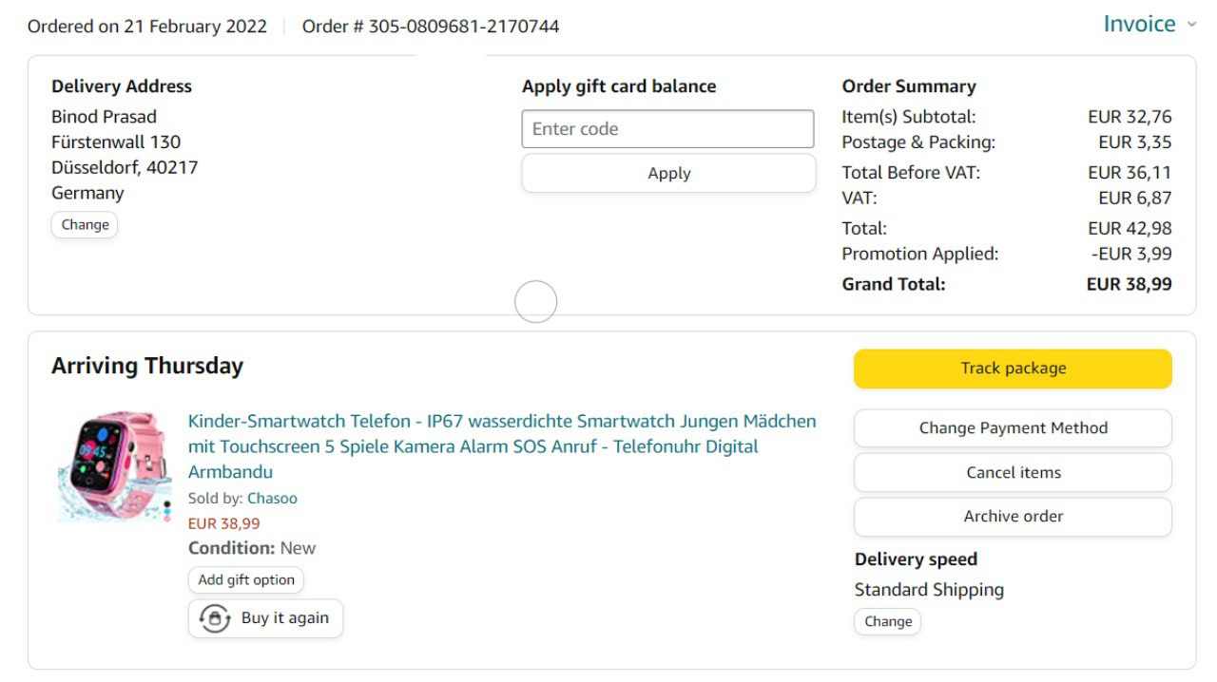The image size is (1217, 682).
Task: Click the order number 305-0809681-2170744
Action: 463,27
